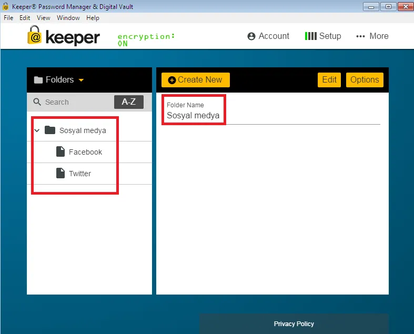The width and height of the screenshot is (414, 334).
Task: Click the three-dot More icon
Action: pyautogui.click(x=360, y=36)
